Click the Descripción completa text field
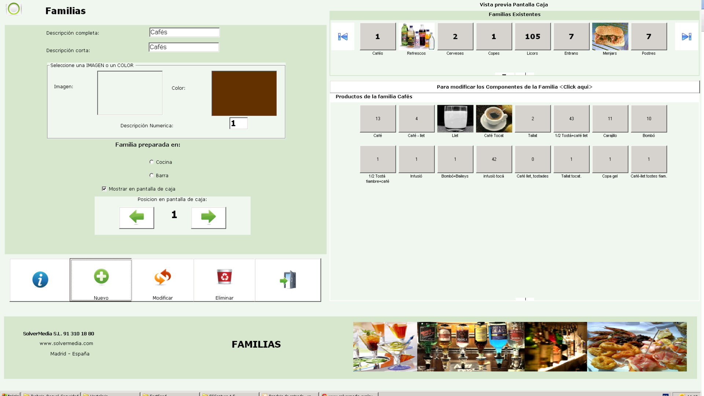The image size is (704, 396). [x=184, y=32]
